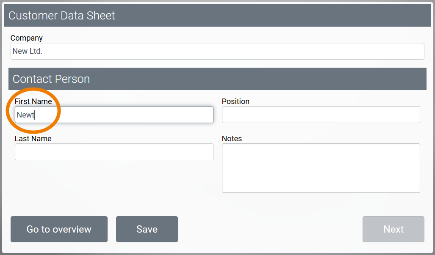Screen dimensions: 435x255
Task: Click the greyed-out Next button
Action: 393,229
